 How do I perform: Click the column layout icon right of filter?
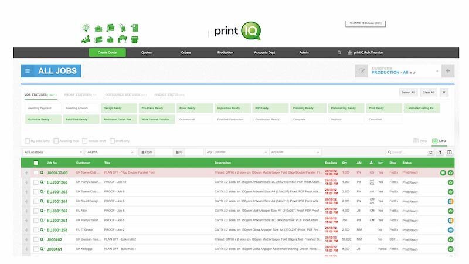[x=450, y=152]
